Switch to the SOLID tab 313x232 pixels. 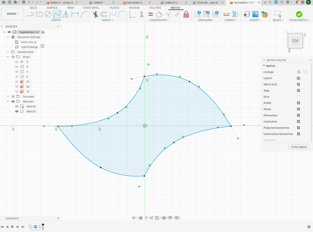coord(33,8)
